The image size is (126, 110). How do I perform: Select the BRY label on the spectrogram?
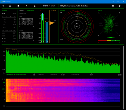(4, 89)
